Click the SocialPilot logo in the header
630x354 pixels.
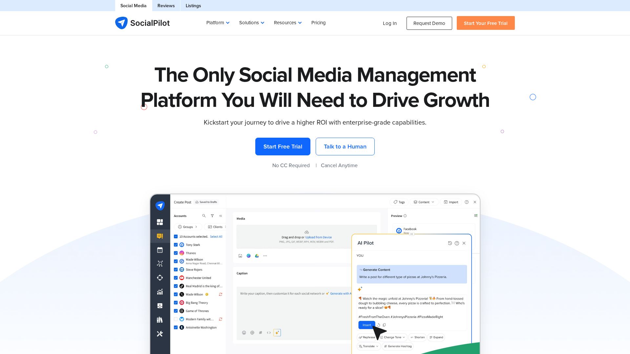pos(142,23)
